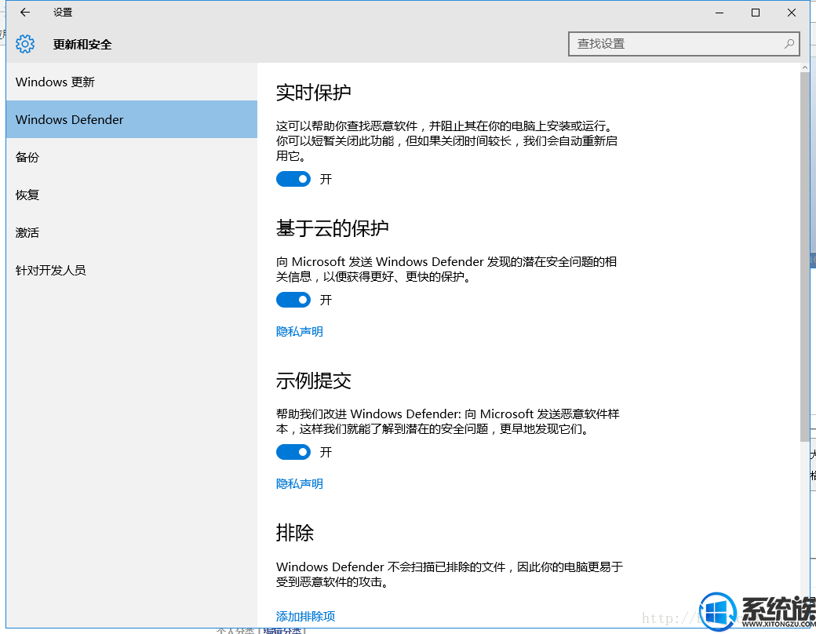
Task: Select Windows Defender in sidebar
Action: [132, 119]
